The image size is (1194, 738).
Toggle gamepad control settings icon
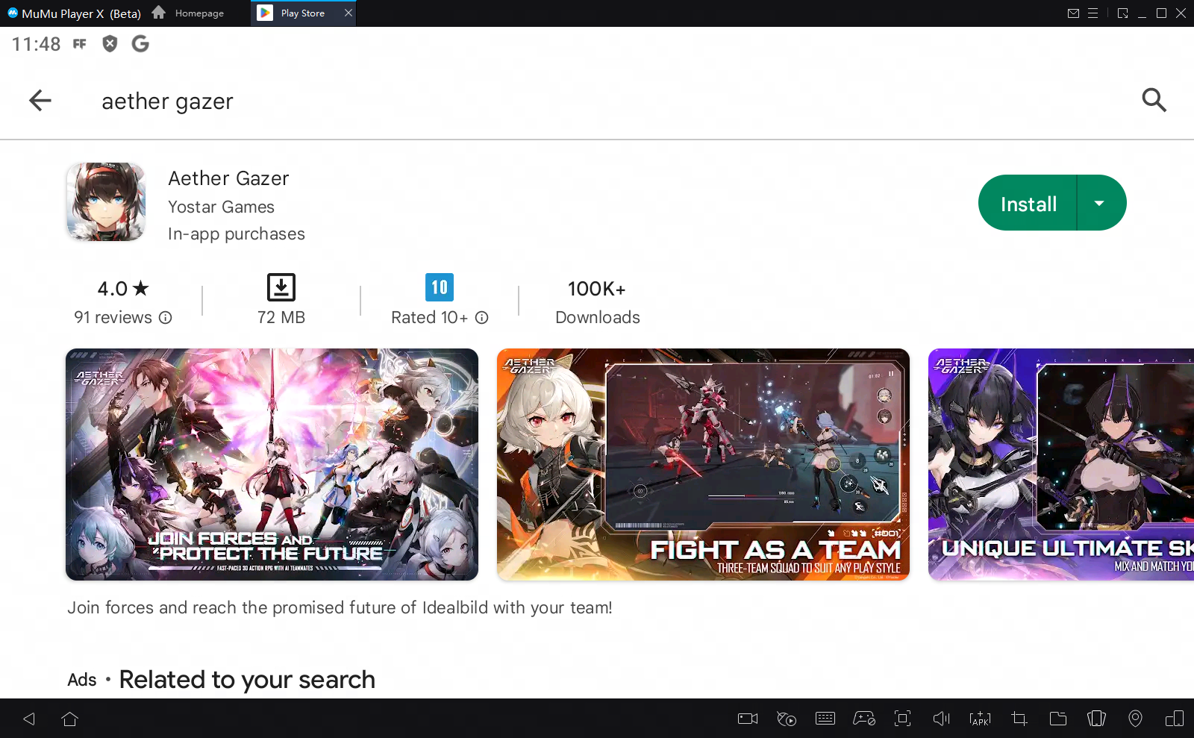click(863, 719)
